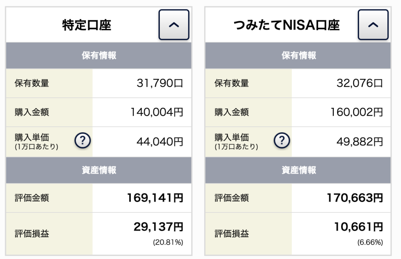Screen dimensions: 401x259
Task: Collapse the つみたてNISA口座 panel with the chevron
Action: 373,25
